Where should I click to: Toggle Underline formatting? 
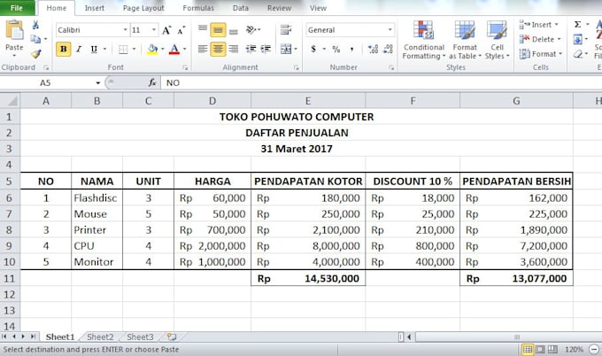(x=94, y=50)
